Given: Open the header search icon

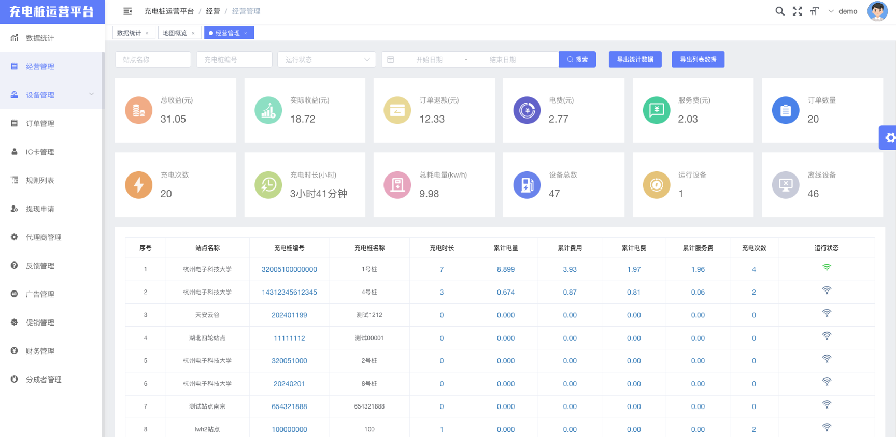Looking at the screenshot, I should (x=779, y=11).
